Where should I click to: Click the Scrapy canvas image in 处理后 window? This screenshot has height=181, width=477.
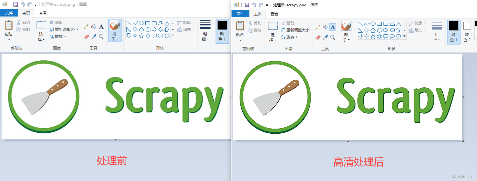click(348, 97)
